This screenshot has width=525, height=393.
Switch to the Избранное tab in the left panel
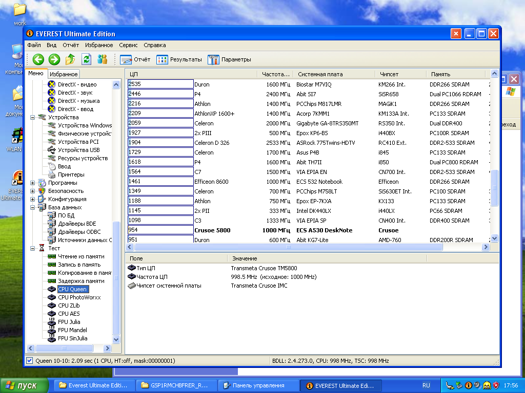[x=64, y=74]
